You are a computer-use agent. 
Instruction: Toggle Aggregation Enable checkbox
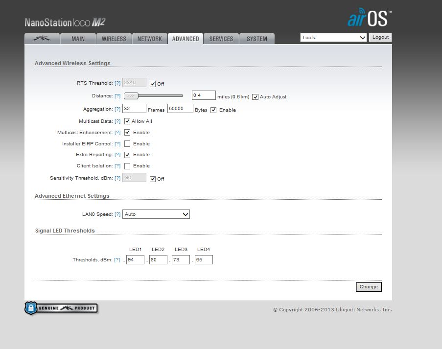click(213, 110)
